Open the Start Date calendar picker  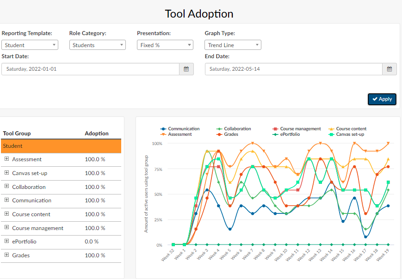point(186,69)
